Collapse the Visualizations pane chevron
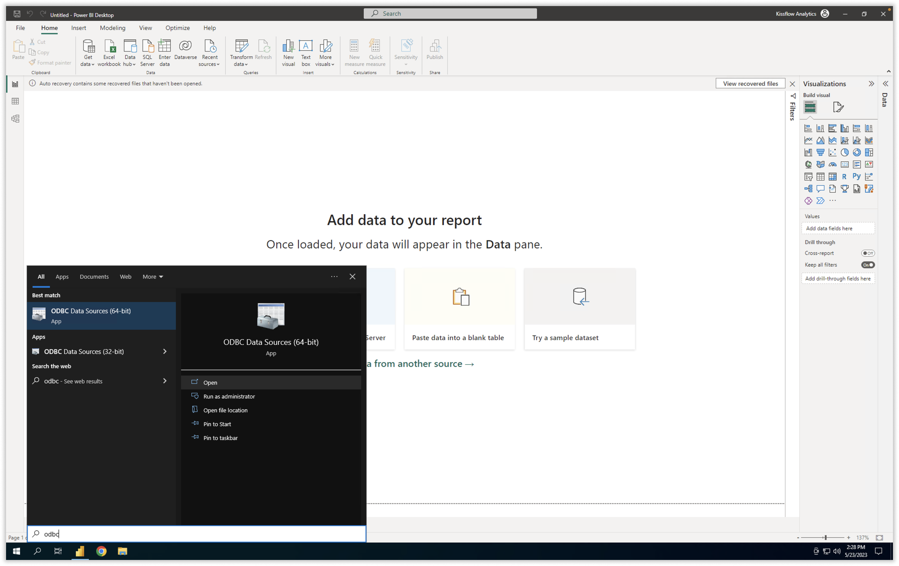 point(871,84)
